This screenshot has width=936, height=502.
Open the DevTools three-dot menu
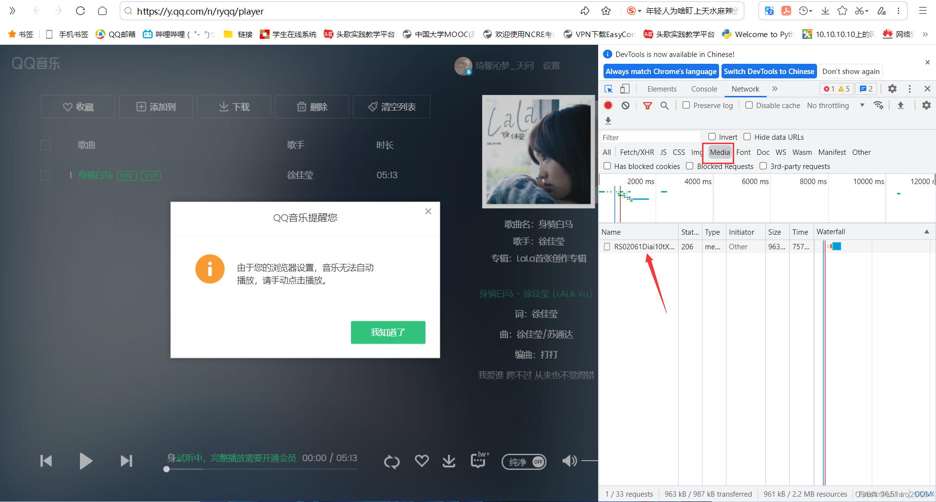pyautogui.click(x=909, y=89)
